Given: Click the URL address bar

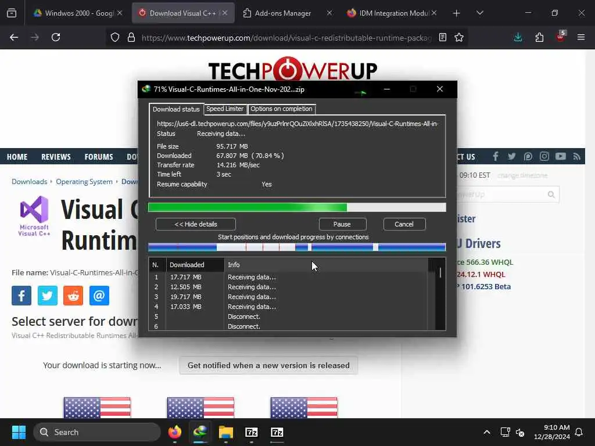Looking at the screenshot, I should click(286, 38).
